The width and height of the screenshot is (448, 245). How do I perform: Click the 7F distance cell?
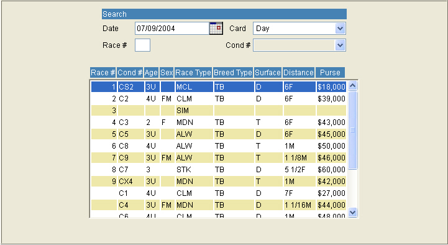coord(299,193)
